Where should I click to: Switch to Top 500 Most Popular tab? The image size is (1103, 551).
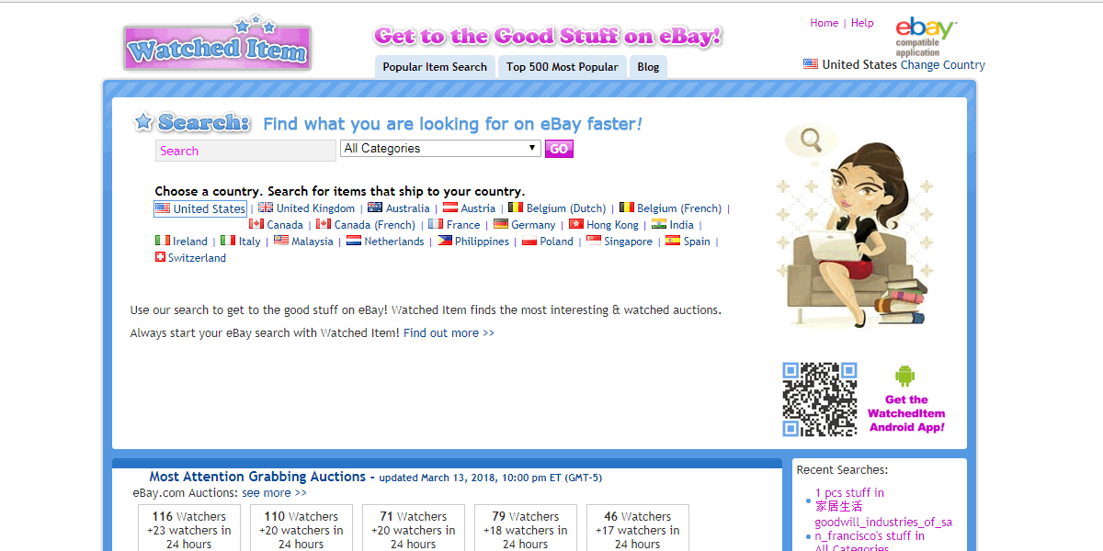[x=563, y=66]
